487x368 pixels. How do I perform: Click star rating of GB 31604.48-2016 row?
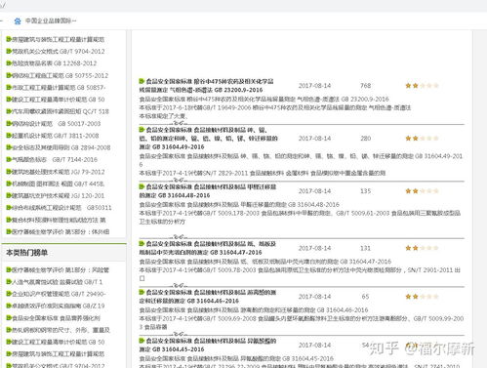pyautogui.click(x=422, y=191)
